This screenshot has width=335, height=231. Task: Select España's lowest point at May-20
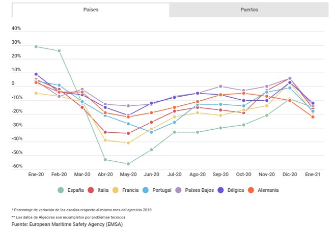tap(128, 164)
